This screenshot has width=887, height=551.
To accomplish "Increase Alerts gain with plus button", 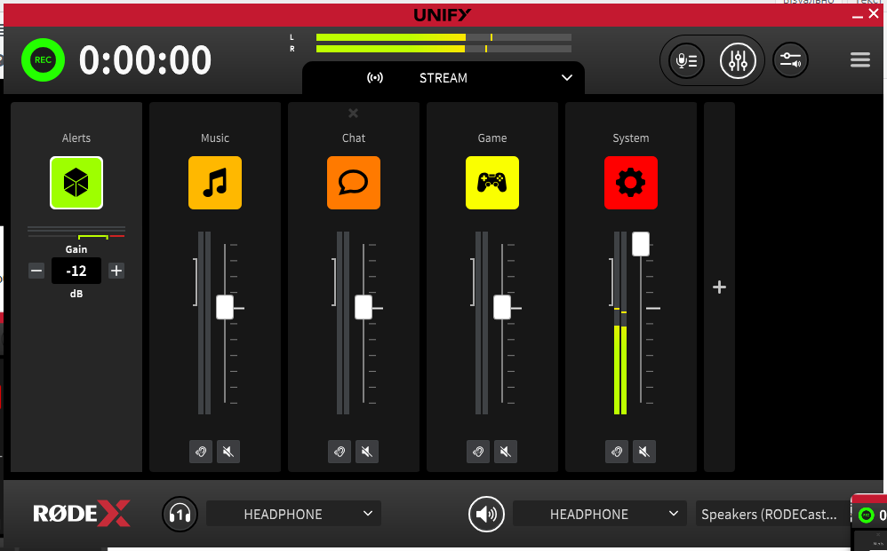I will coord(116,271).
